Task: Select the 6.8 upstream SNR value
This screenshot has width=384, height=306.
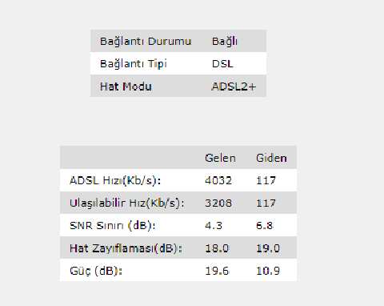Action: point(265,226)
